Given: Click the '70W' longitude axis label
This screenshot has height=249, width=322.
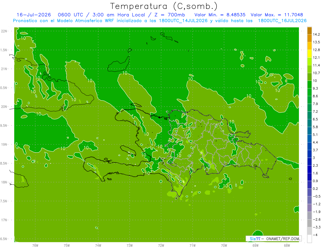Looking at the screenshot, I should click(x=224, y=245).
